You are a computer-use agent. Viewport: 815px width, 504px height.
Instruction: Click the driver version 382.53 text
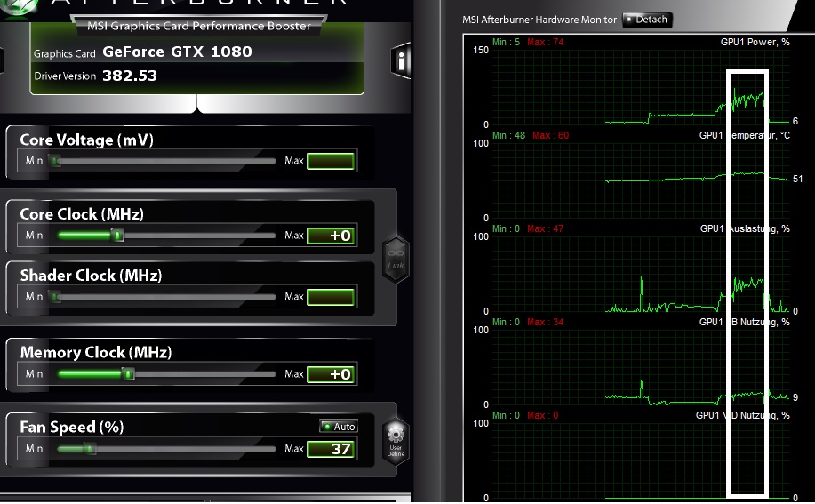130,76
